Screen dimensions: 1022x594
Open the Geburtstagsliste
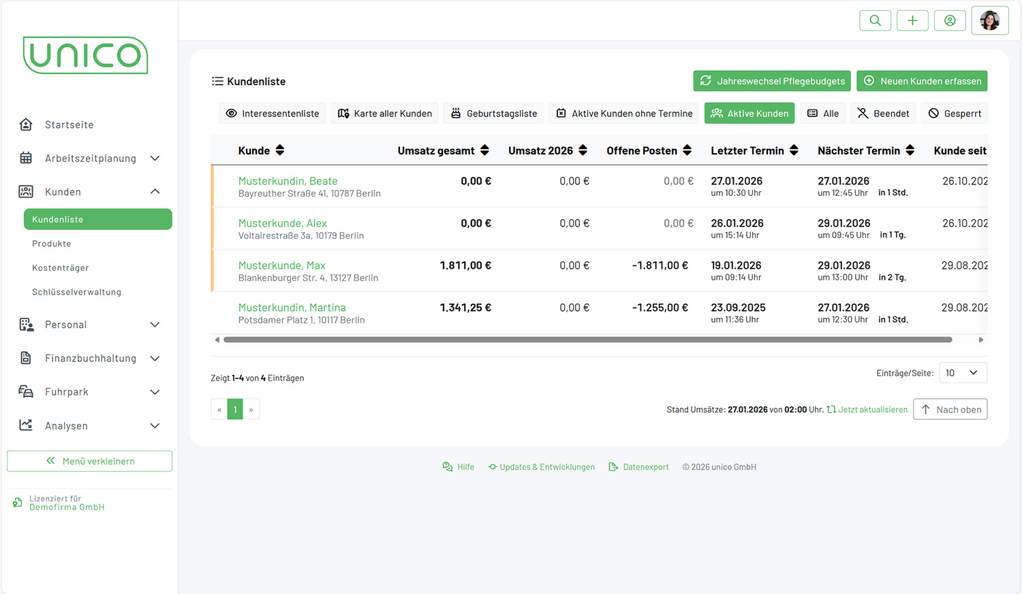[x=494, y=114]
